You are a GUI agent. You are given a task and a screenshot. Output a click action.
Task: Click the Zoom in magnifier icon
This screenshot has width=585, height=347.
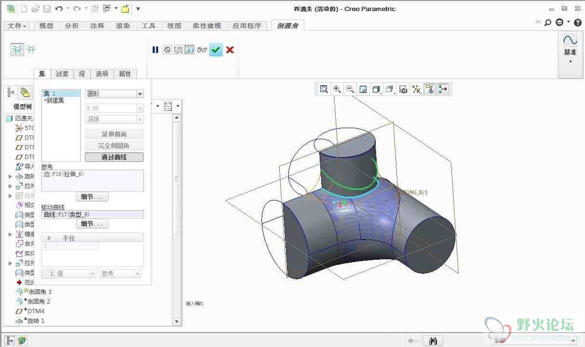coord(337,89)
